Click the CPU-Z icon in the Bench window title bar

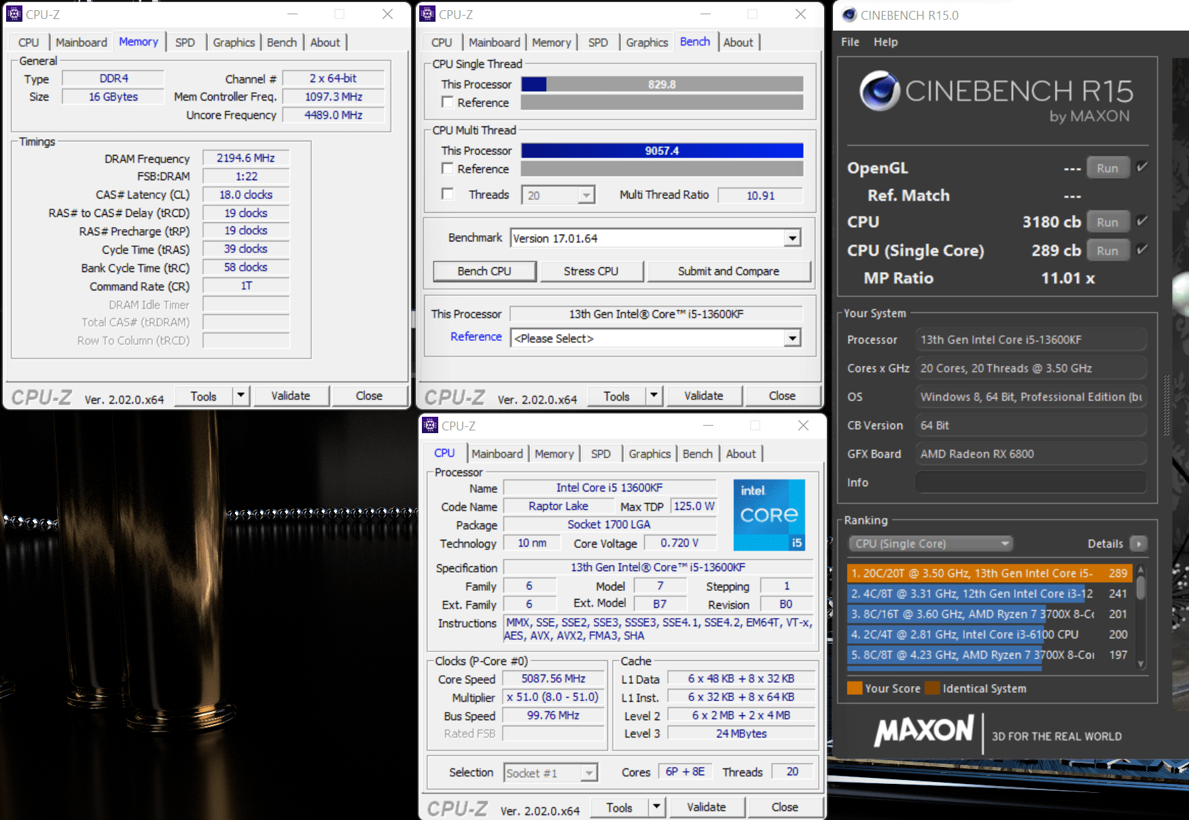coord(427,14)
